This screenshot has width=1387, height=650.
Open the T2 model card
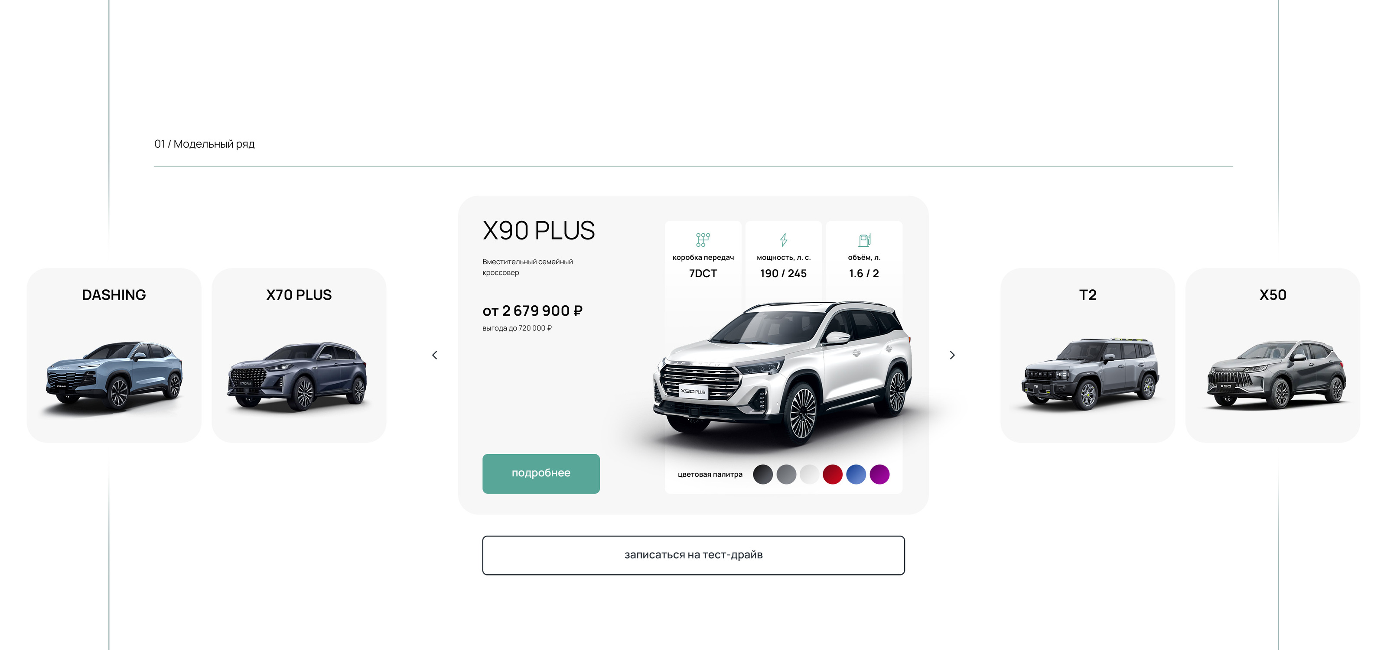coord(1087,356)
